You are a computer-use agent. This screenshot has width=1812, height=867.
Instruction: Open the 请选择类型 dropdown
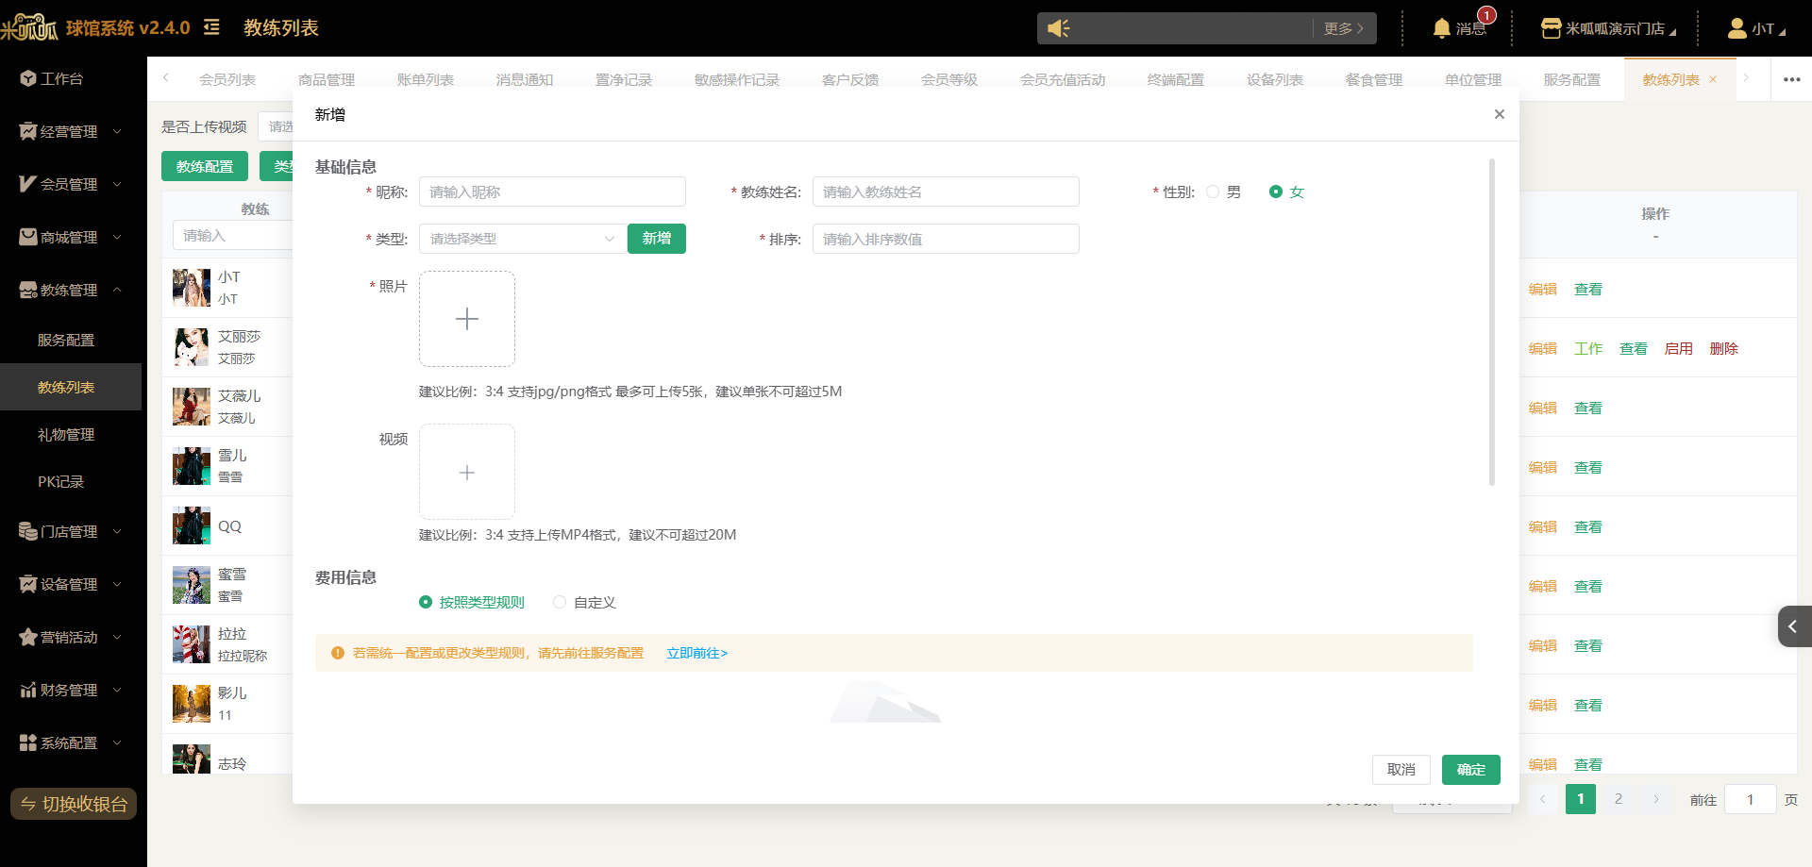pyautogui.click(x=523, y=239)
